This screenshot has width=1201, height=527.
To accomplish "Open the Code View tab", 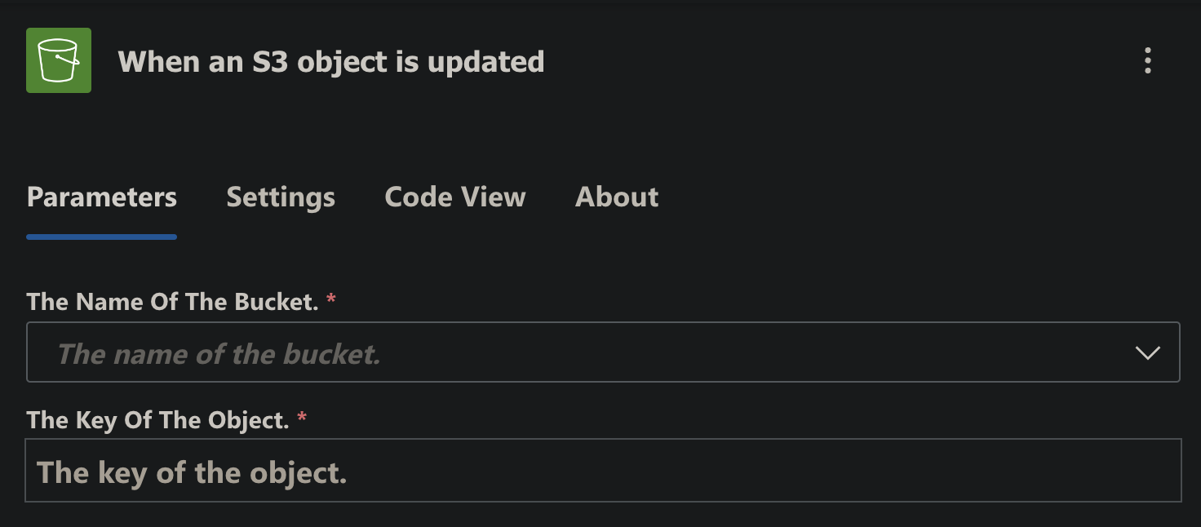I will pos(455,197).
